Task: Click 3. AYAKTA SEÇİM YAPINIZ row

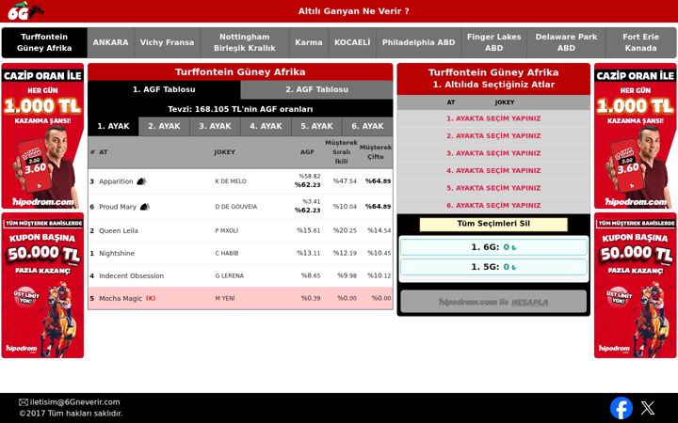Action: click(493, 153)
